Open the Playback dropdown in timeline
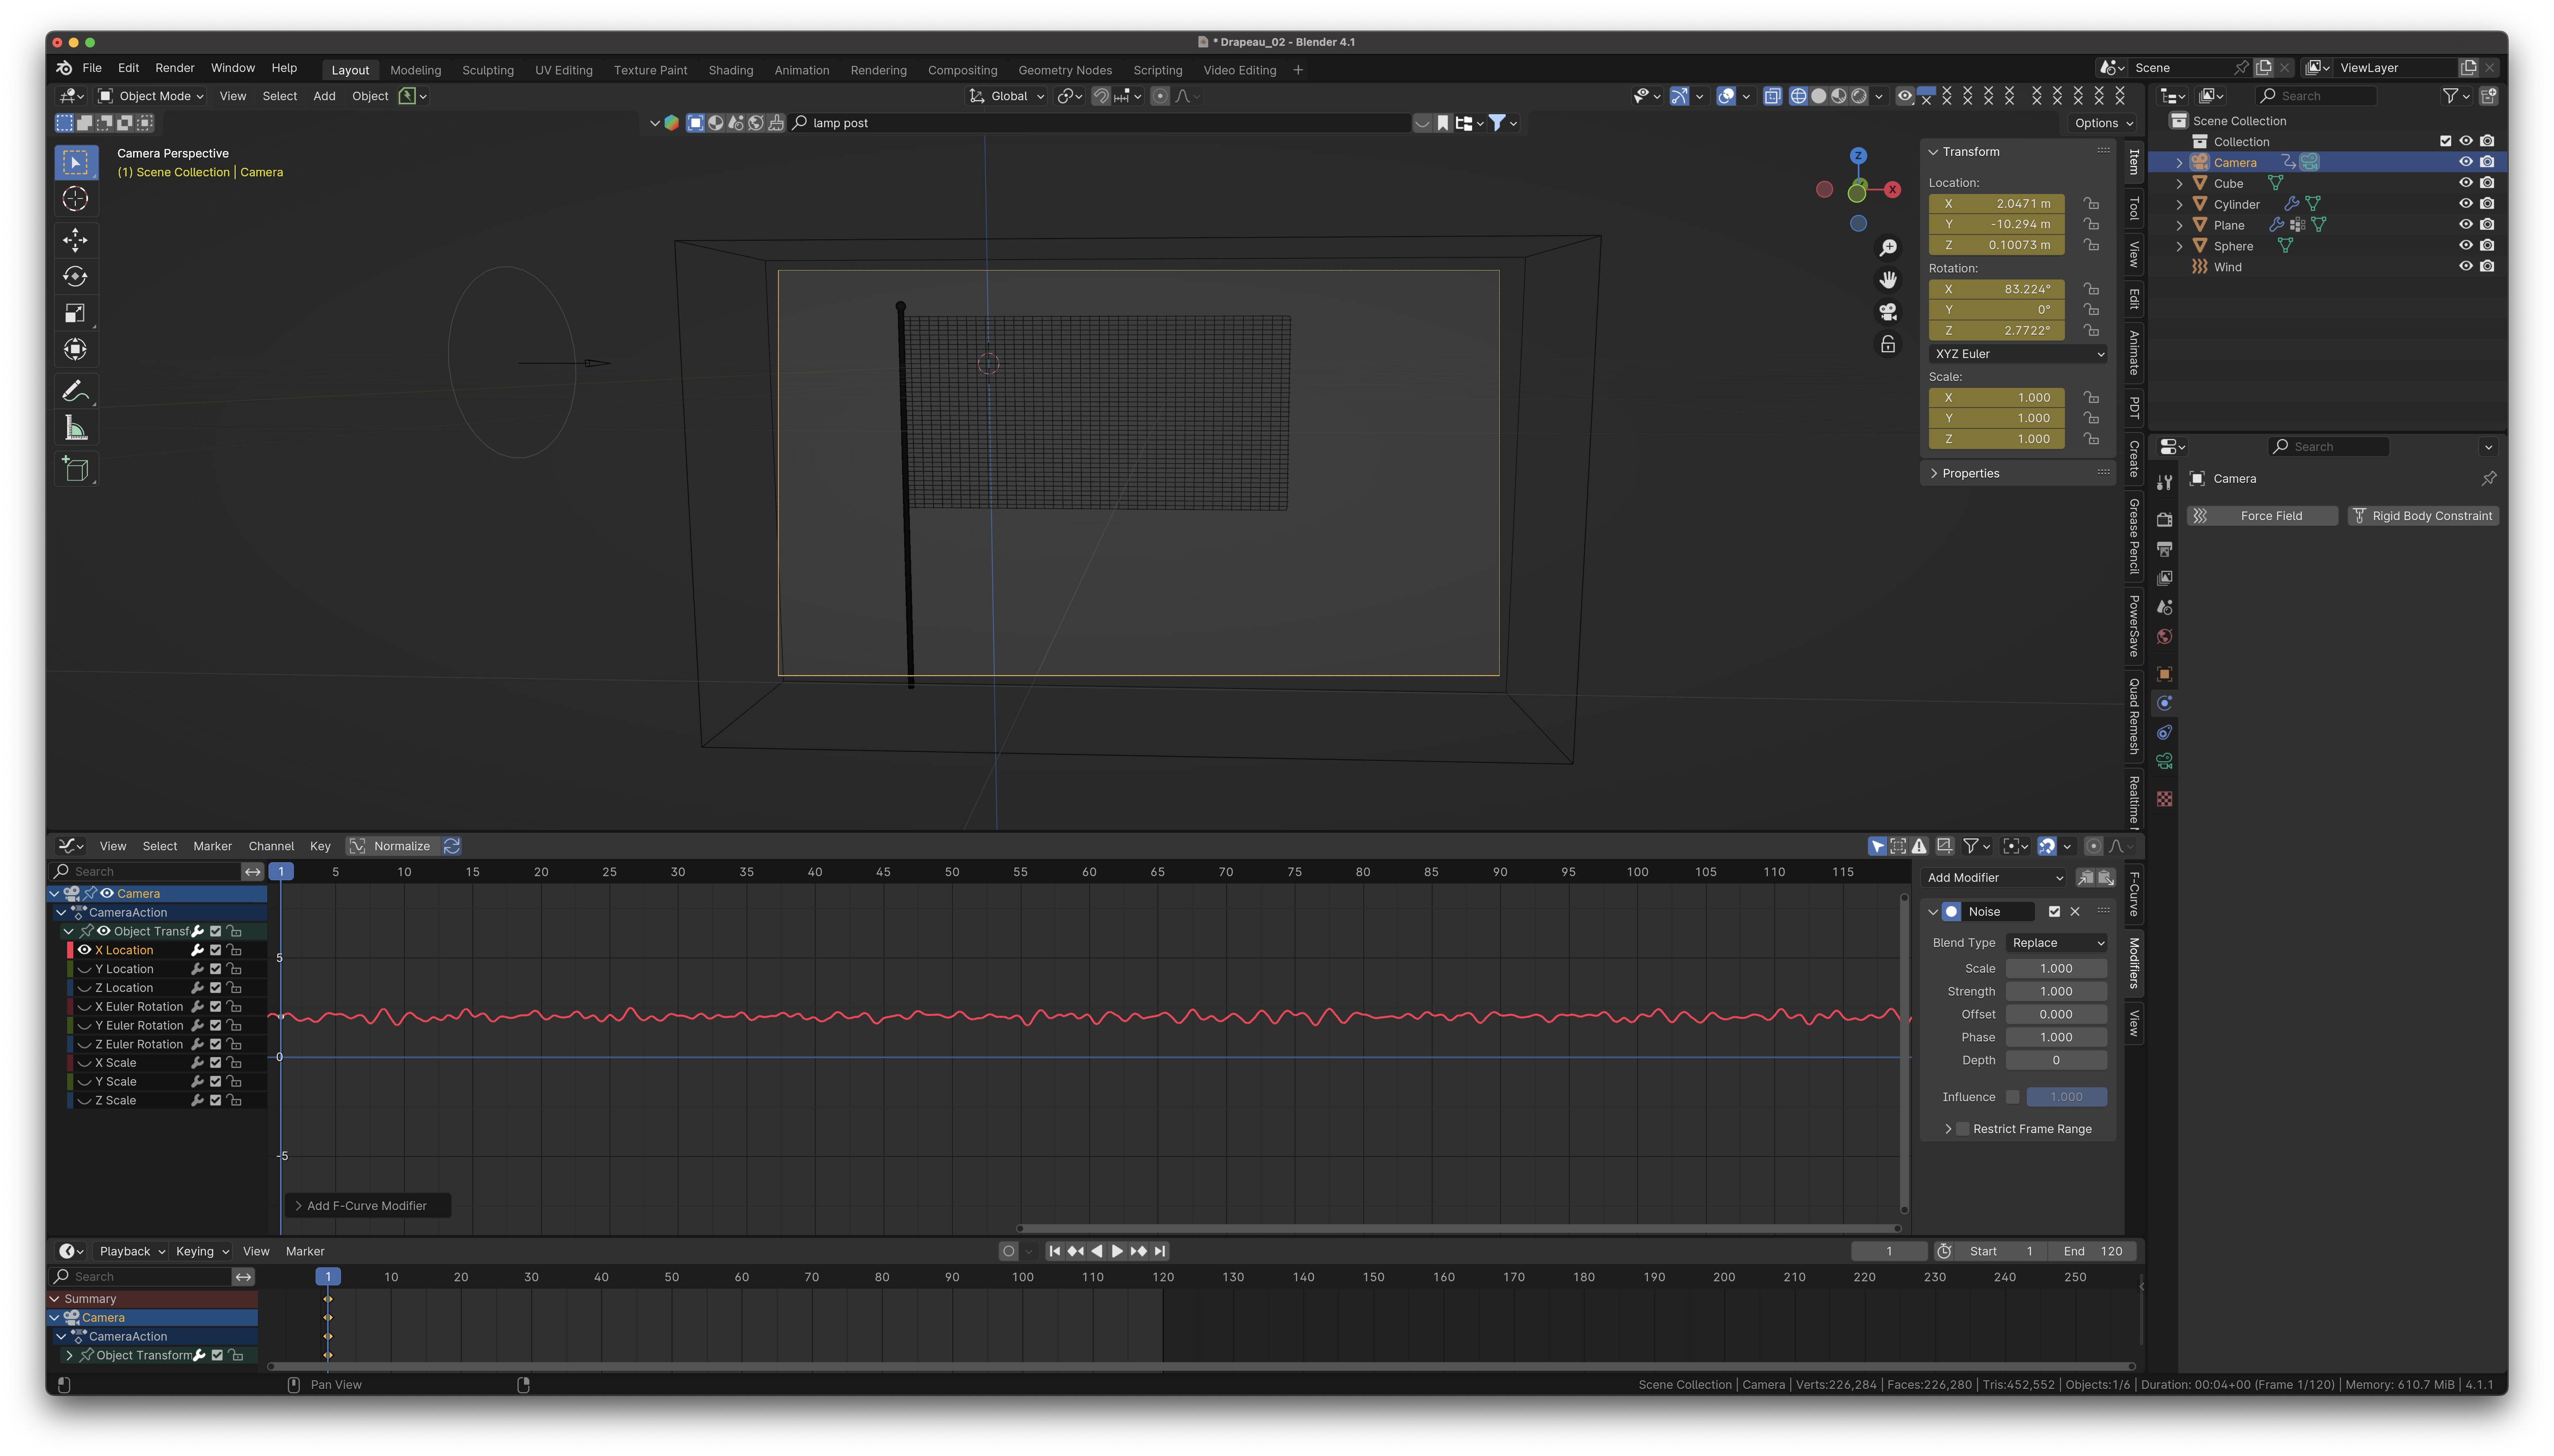 (132, 1251)
